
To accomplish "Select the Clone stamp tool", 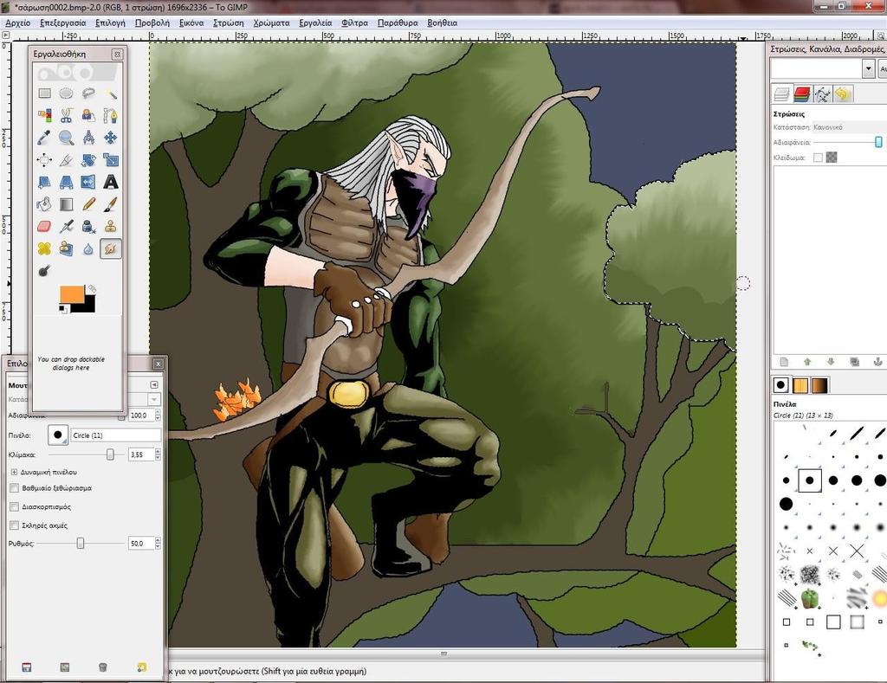I will (111, 226).
